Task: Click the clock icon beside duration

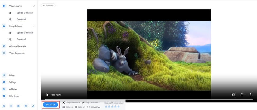Action: (x=63, y=107)
